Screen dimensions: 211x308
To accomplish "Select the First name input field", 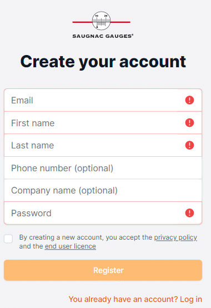I will click(103, 123).
